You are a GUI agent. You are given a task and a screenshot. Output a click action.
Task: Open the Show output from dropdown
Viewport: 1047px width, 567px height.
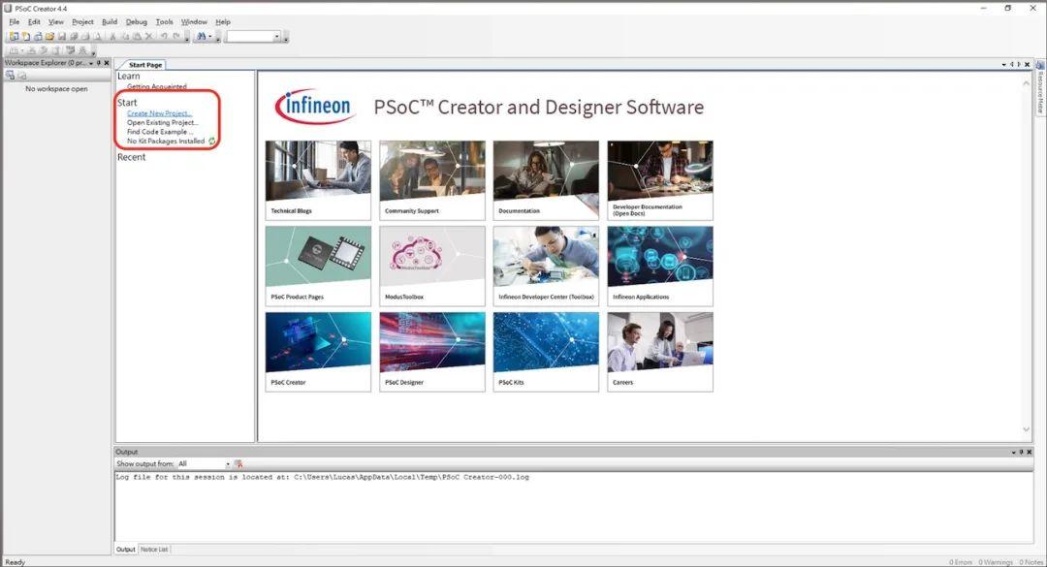pyautogui.click(x=228, y=464)
